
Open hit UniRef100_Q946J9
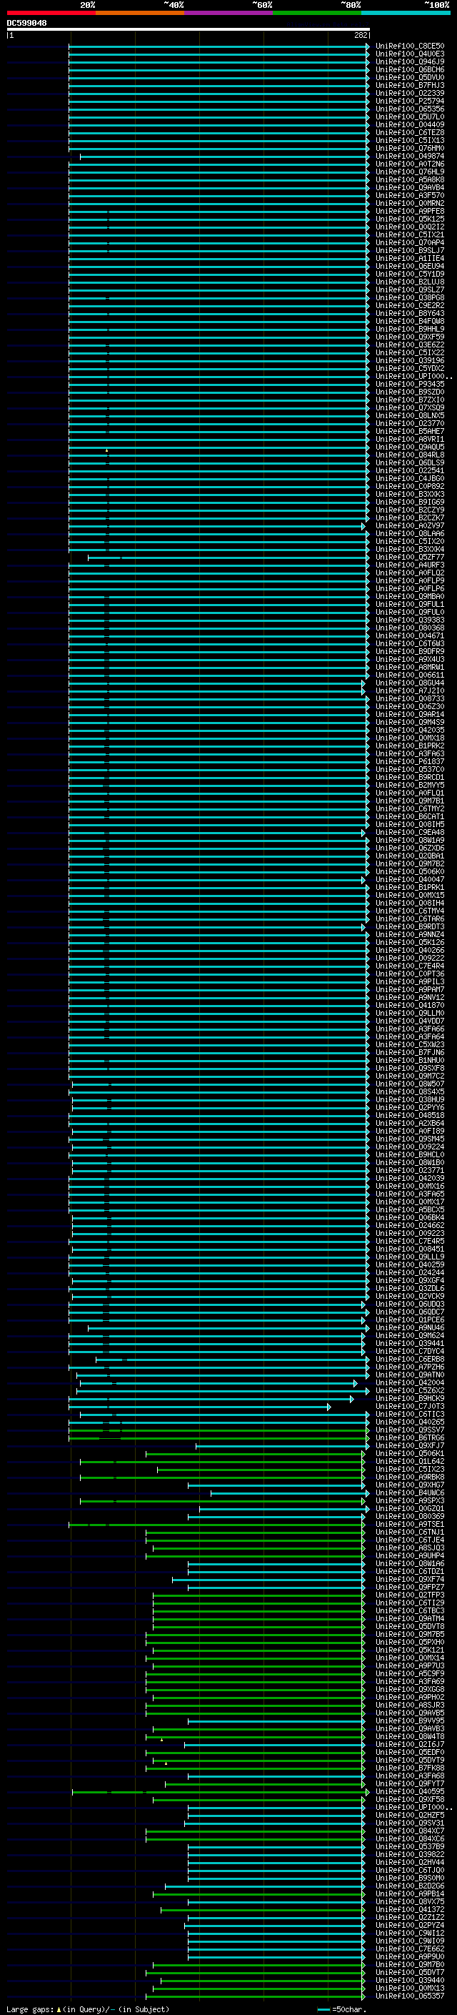point(410,61)
